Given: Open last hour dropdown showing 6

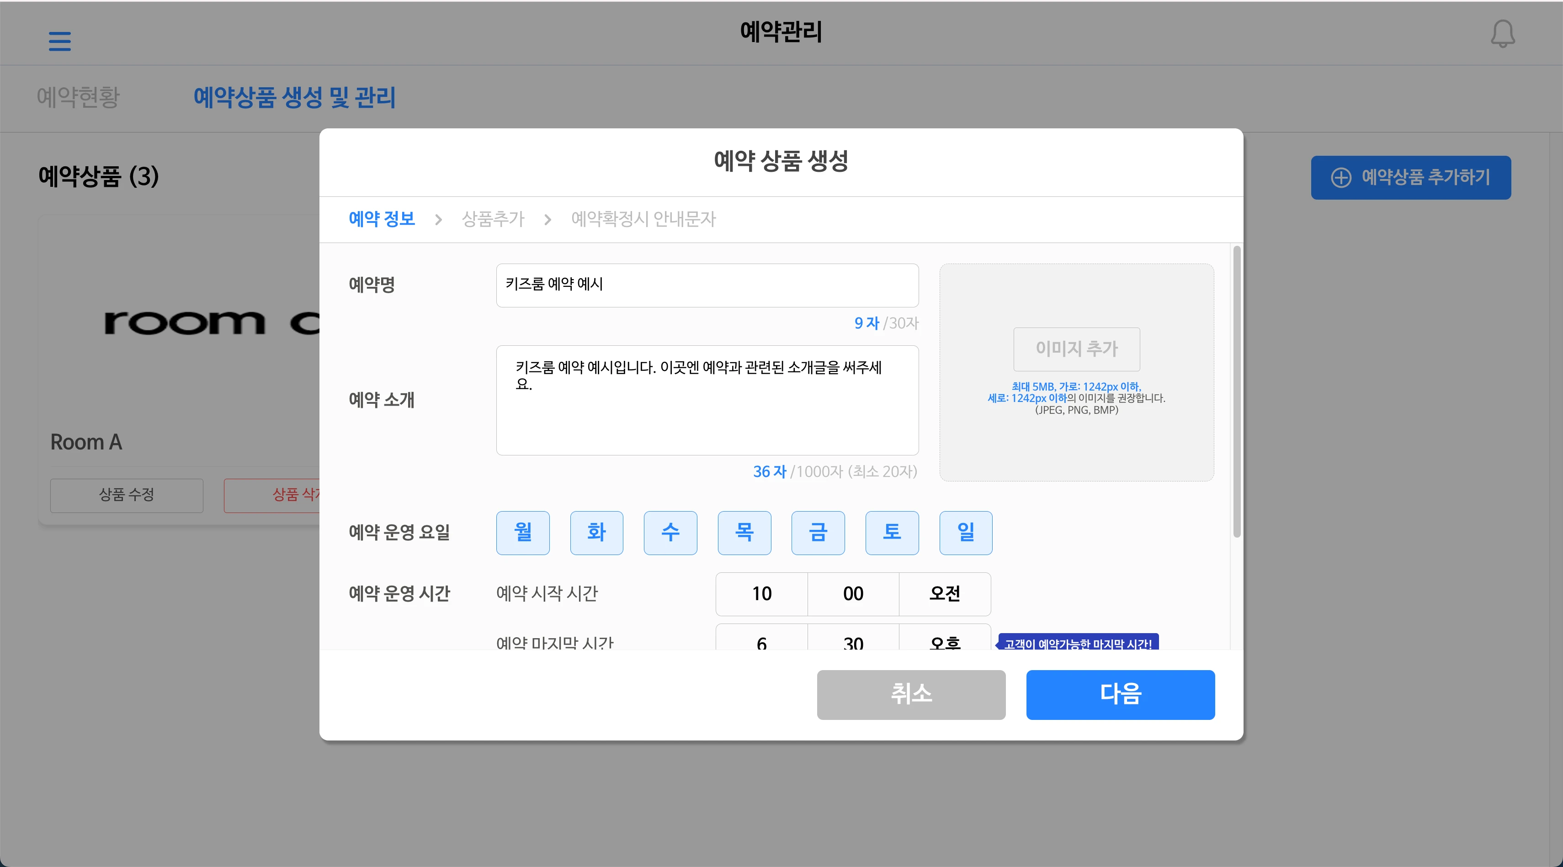Looking at the screenshot, I should (x=761, y=638).
